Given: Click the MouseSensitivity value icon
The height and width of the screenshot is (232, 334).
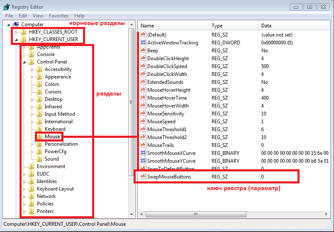Looking at the screenshot, I should (143, 113).
